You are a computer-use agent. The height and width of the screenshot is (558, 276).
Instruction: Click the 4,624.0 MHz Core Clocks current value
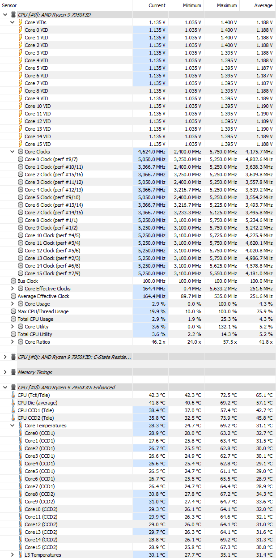tap(152, 152)
